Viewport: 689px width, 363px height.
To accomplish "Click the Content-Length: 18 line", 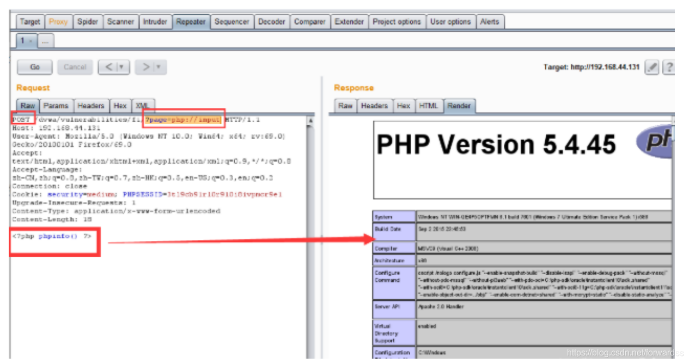I will pyautogui.click(x=52, y=219).
